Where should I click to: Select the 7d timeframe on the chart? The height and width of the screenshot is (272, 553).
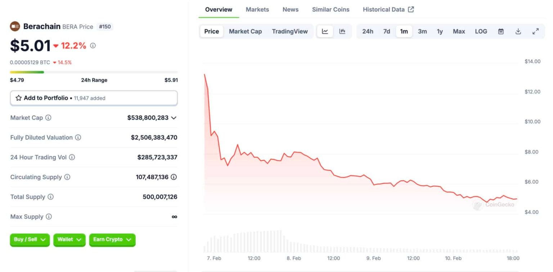tap(386, 31)
